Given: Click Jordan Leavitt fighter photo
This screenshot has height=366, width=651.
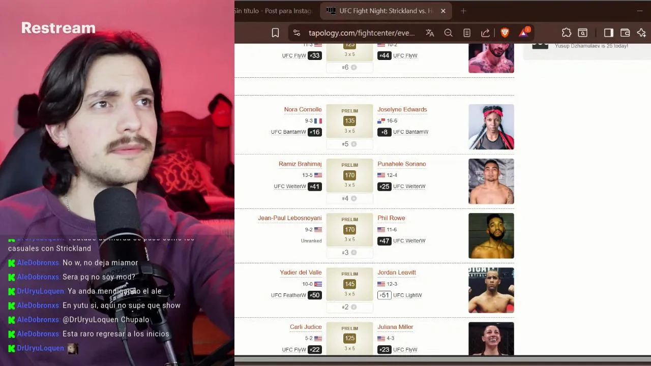Looking at the screenshot, I should click(x=491, y=290).
